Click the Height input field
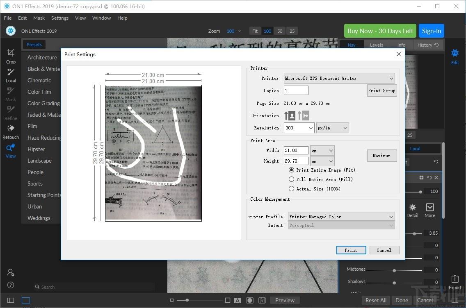Screen dimensions: 466x308 [296, 161]
